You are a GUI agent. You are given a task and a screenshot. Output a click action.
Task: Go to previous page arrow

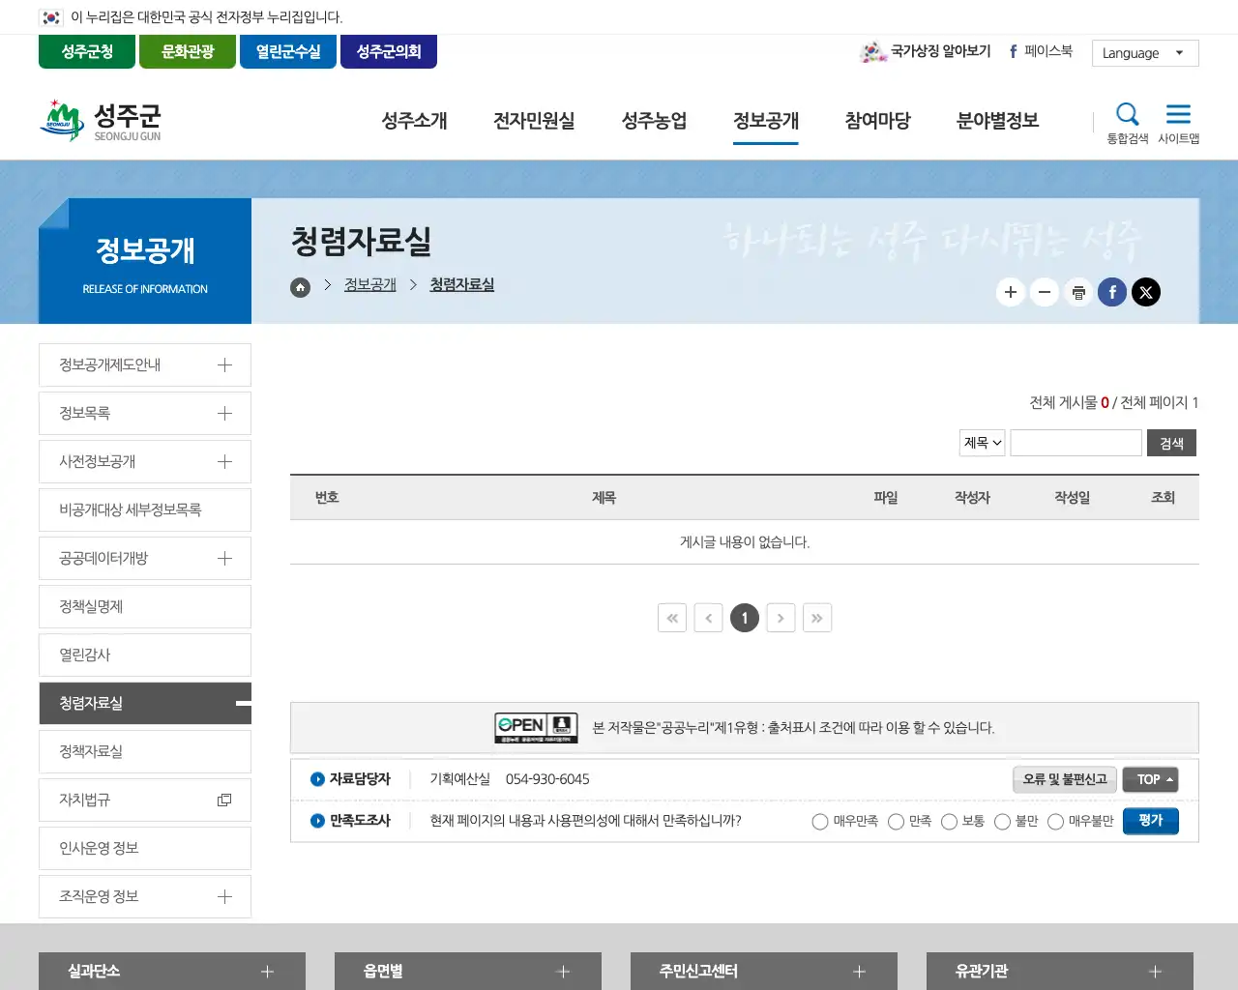708,618
